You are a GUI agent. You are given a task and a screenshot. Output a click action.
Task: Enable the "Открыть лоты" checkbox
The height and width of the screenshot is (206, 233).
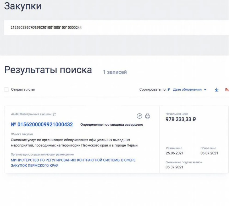click(x=6, y=90)
